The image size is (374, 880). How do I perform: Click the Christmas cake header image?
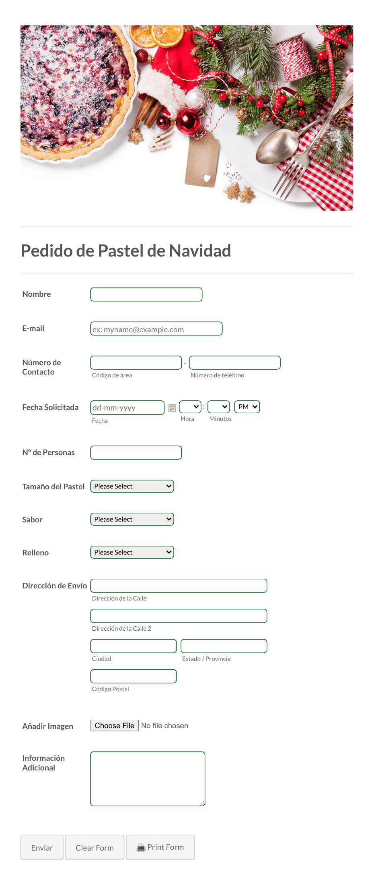(187, 118)
